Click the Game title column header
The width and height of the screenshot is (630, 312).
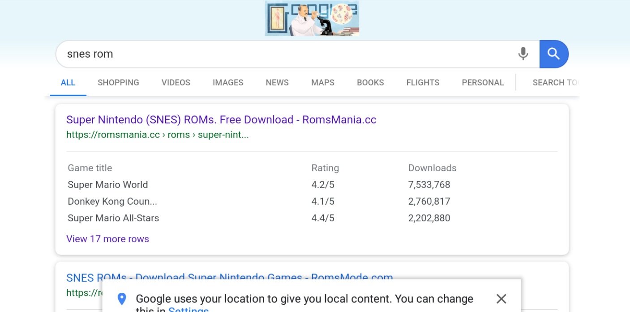(90, 168)
